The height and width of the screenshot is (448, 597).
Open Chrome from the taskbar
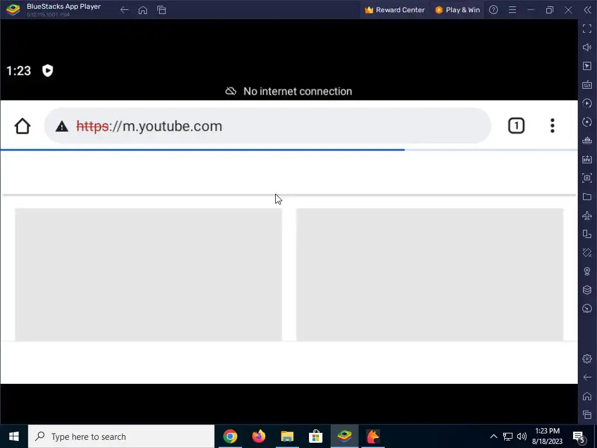230,436
